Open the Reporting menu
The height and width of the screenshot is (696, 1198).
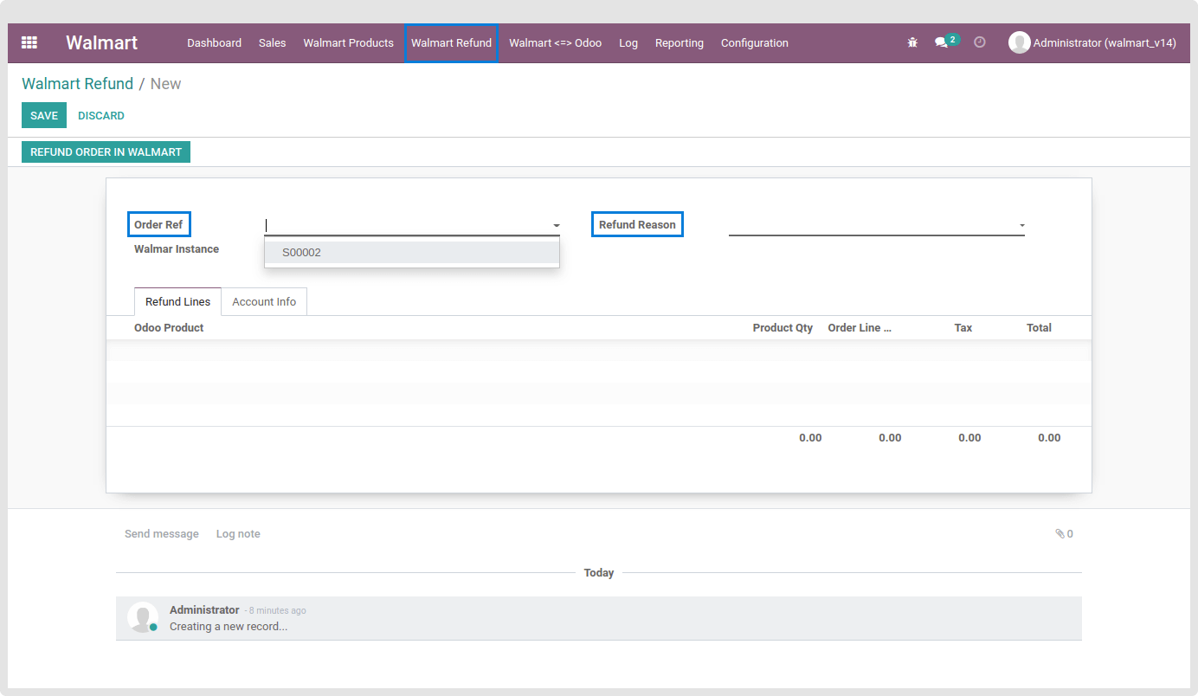coord(679,42)
